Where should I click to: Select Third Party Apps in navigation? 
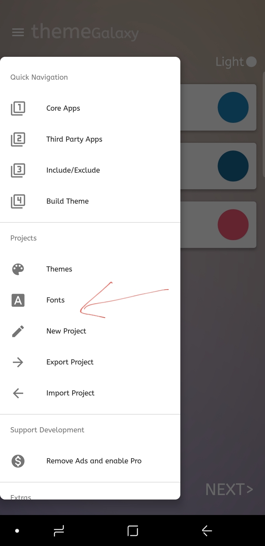[90, 139]
